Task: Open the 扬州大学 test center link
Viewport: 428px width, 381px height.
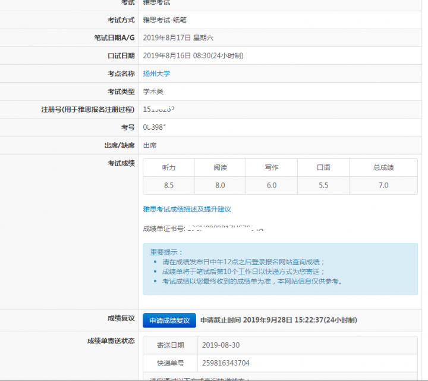Action: pos(156,74)
